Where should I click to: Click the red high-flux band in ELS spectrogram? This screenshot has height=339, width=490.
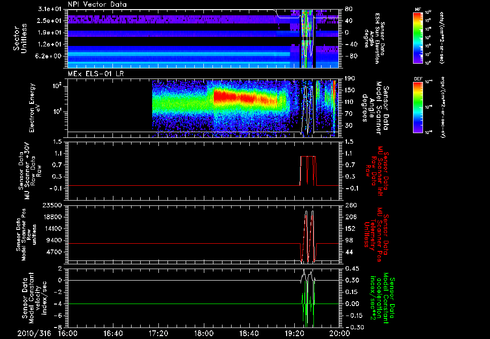tap(245, 97)
